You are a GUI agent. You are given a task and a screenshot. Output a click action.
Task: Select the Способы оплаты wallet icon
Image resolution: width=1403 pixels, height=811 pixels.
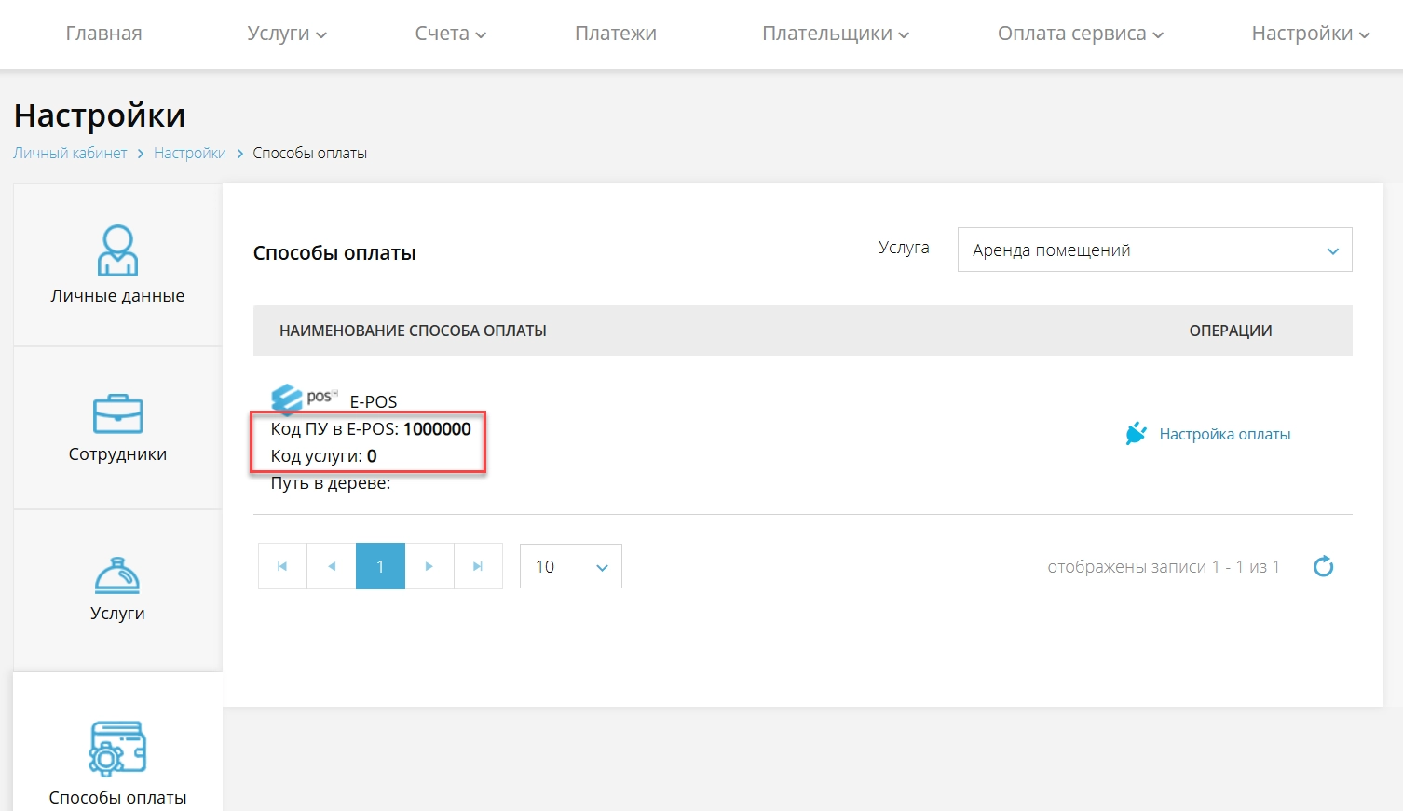(117, 748)
